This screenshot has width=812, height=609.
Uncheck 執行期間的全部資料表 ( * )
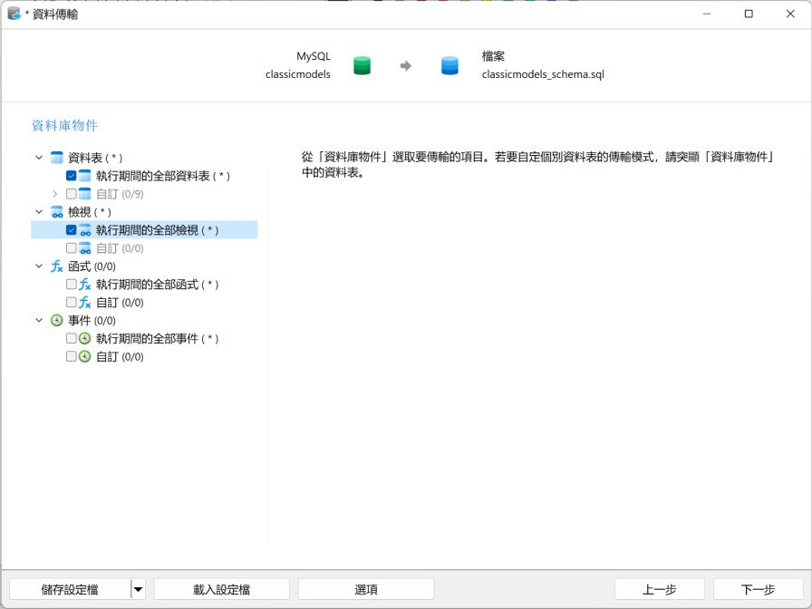(x=71, y=175)
